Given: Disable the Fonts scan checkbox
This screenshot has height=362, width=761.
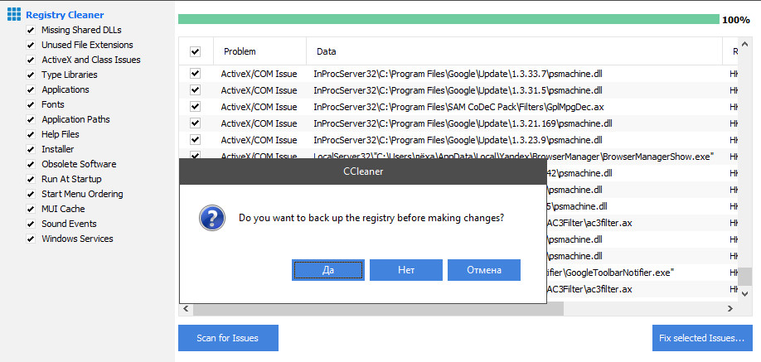Looking at the screenshot, I should pos(31,104).
